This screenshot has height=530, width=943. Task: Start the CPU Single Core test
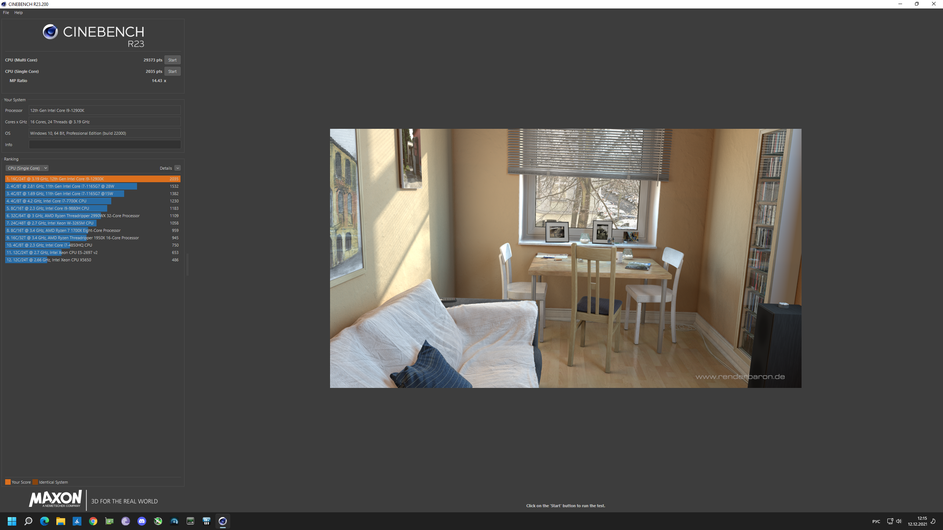(x=172, y=71)
